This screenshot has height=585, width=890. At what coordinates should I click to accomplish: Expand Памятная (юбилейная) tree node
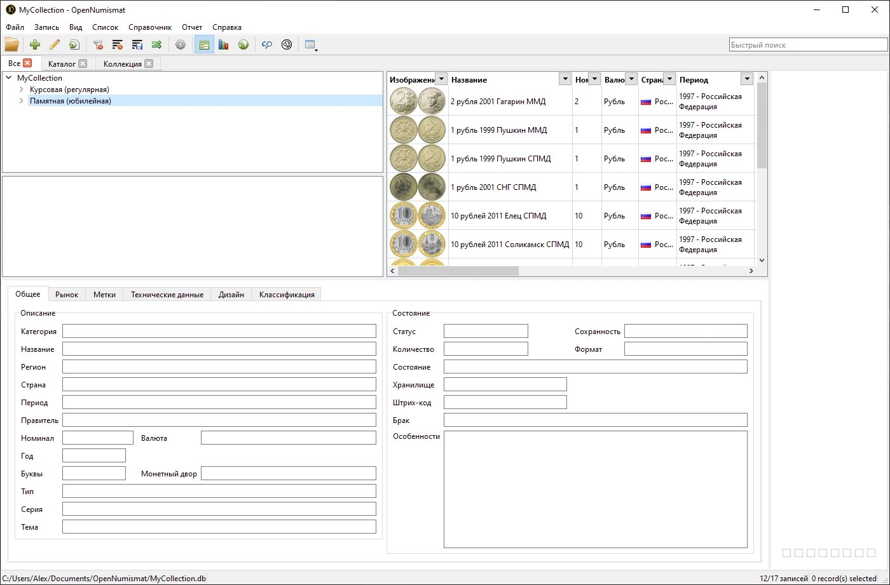(x=22, y=101)
